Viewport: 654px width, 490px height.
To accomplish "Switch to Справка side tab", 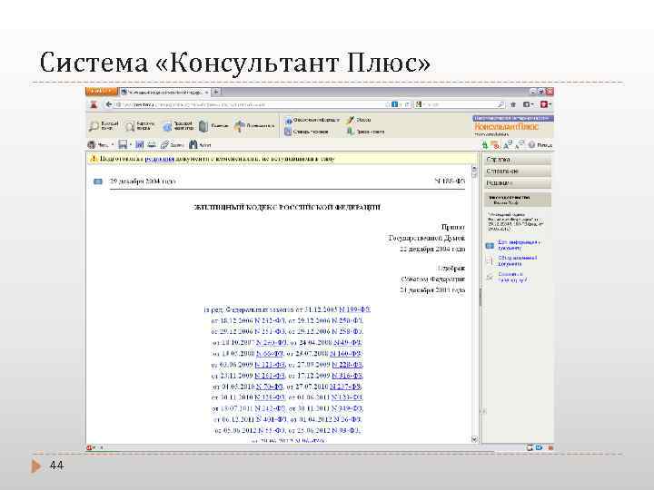I will pos(518,159).
